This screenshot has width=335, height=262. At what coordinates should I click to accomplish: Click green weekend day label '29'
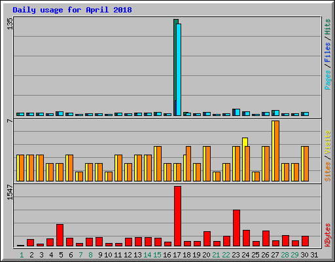click(x=294, y=255)
